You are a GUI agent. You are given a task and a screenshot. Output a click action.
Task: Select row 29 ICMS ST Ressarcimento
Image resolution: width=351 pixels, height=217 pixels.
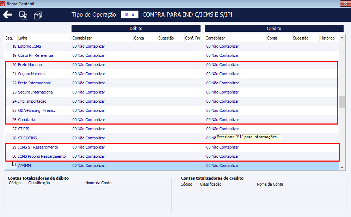pos(172,147)
